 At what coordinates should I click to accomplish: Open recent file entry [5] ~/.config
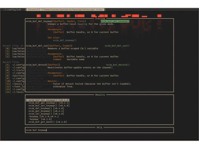[x=15, y=68]
